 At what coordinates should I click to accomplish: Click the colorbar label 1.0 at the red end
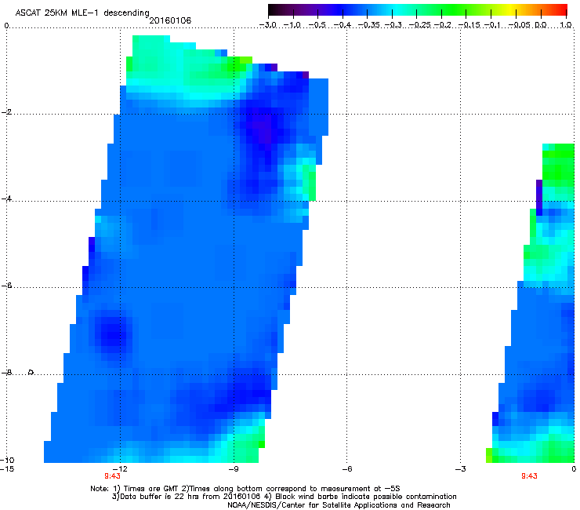pyautogui.click(x=566, y=25)
